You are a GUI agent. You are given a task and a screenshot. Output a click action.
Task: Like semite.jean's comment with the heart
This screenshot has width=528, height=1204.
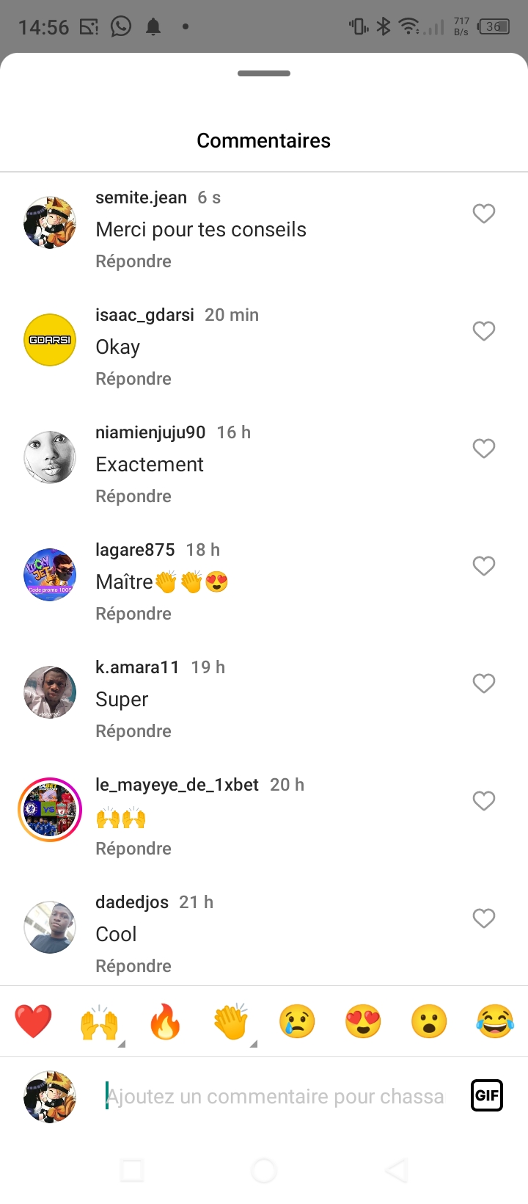tap(484, 214)
